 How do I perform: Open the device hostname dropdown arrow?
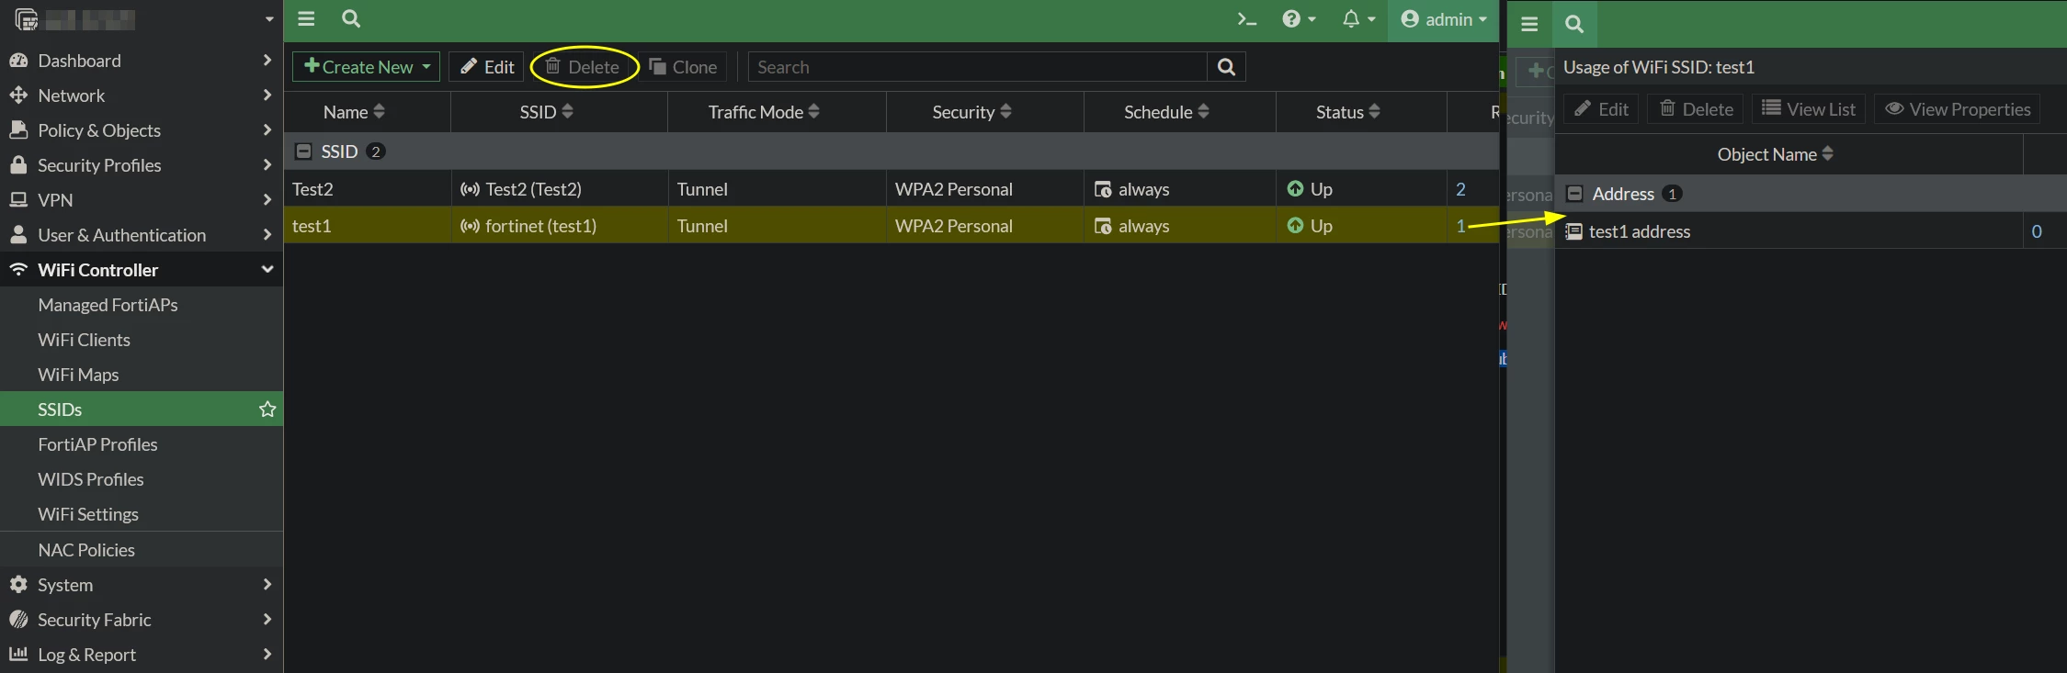(268, 19)
